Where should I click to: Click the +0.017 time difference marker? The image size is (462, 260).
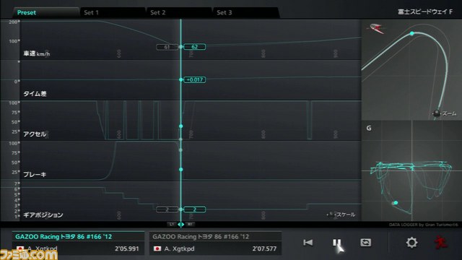tap(194, 79)
